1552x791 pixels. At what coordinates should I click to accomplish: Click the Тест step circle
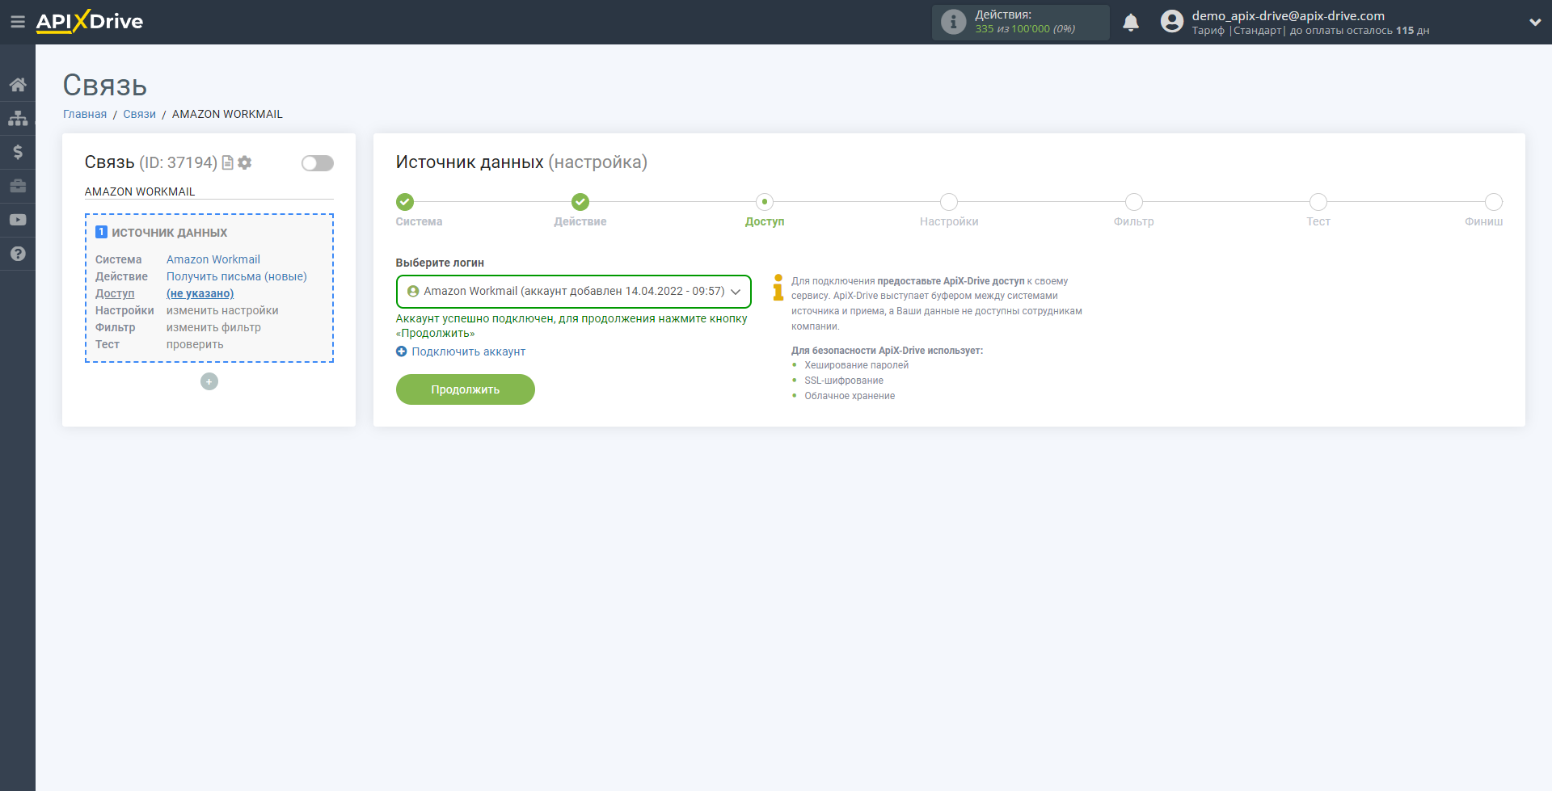(x=1318, y=202)
